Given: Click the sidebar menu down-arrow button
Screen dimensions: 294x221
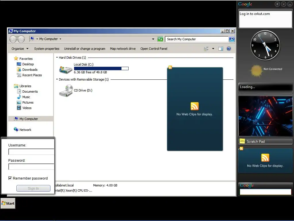Looking at the screenshot, I should pyautogui.click(x=284, y=4).
